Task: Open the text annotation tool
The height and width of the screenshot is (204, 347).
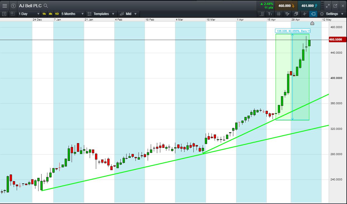Action: pyautogui.click(x=270, y=14)
